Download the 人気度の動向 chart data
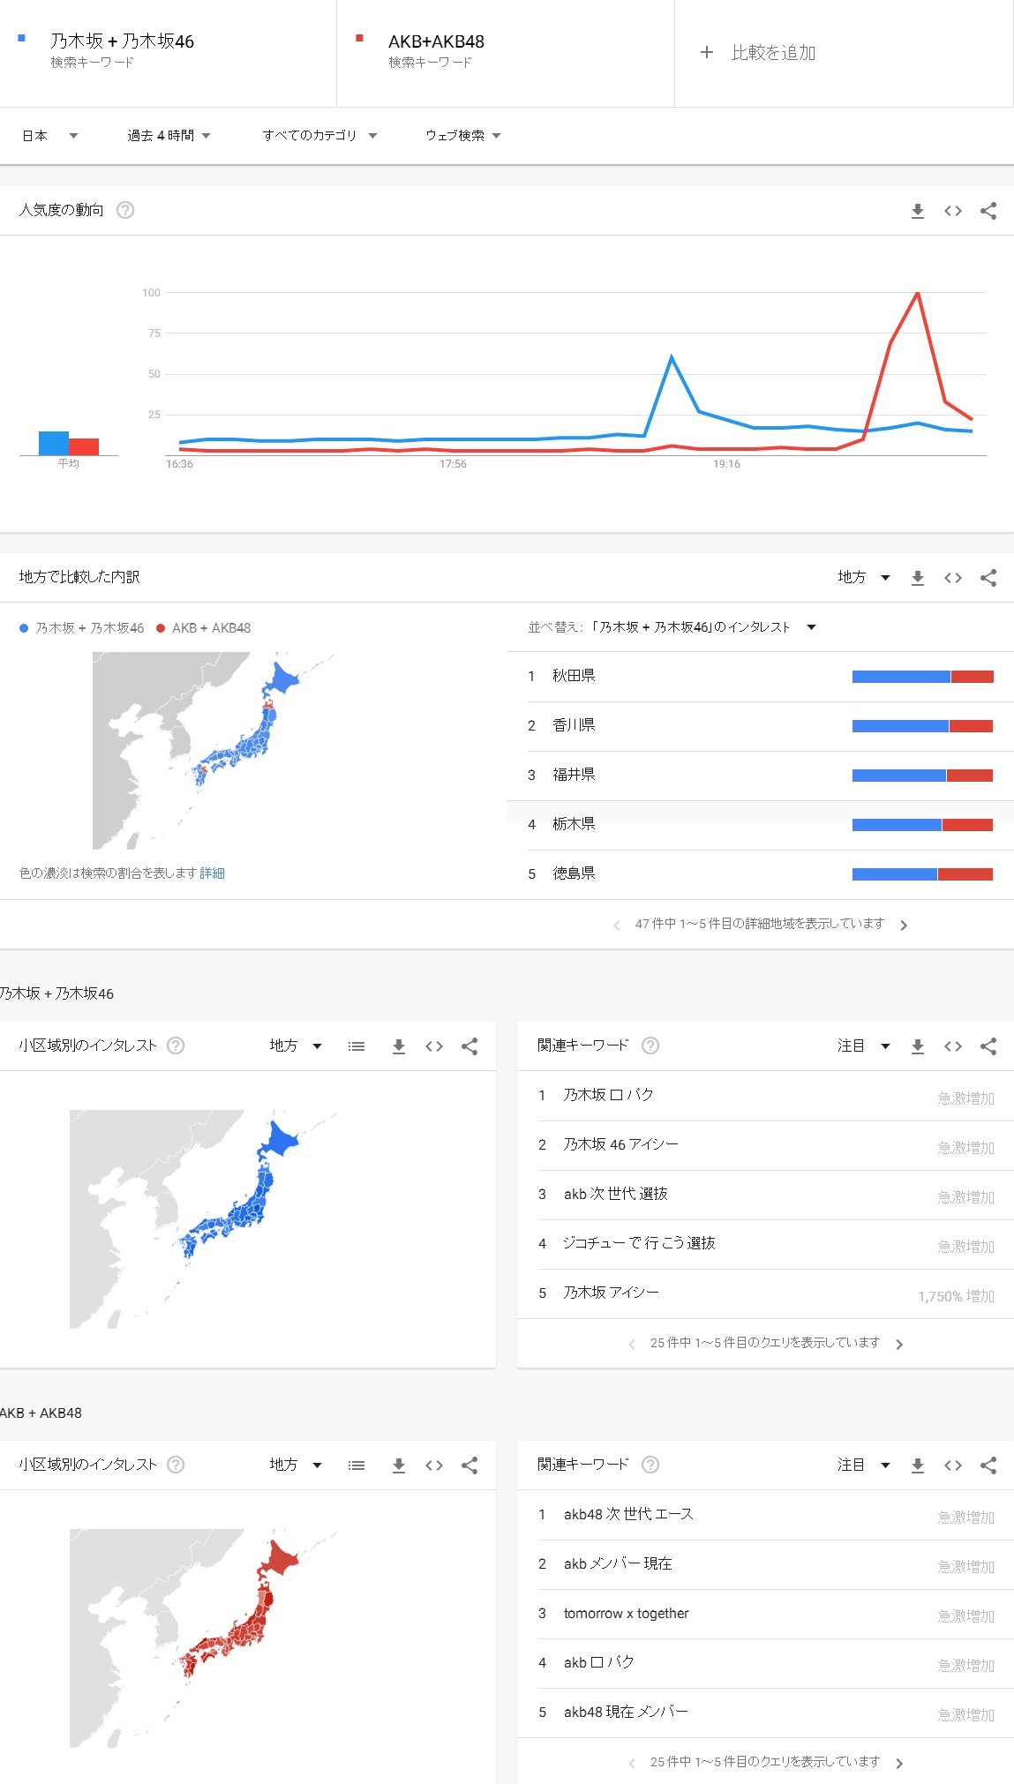Viewport: 1014px width, 1784px height. click(918, 211)
